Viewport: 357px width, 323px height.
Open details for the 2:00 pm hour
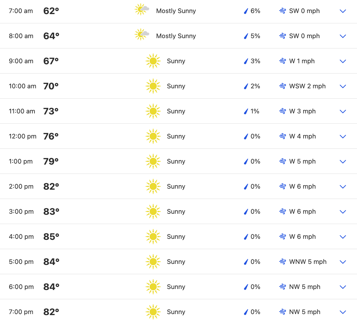click(343, 187)
